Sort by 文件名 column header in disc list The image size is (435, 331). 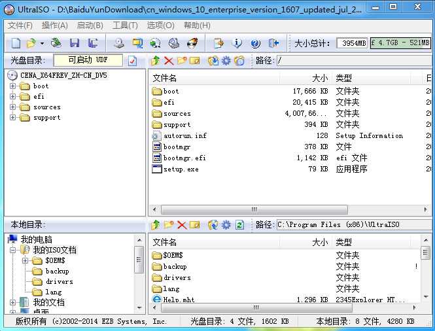tap(213, 78)
